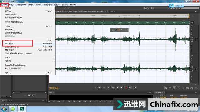The width and height of the screenshot is (200, 112).
Task: Click the volume knob on the waveform overlay
Action: coord(116,30)
